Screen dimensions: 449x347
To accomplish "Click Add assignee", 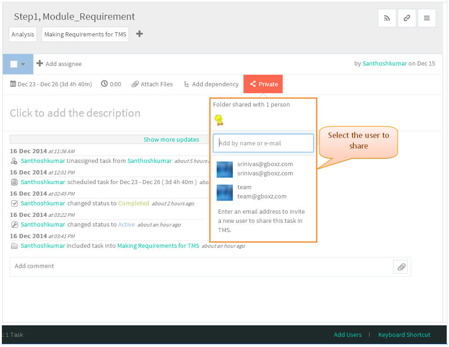I will [x=59, y=64].
